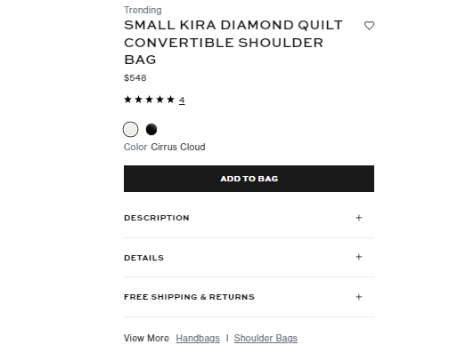Click the Trending label above title
This screenshot has width=466, height=353.
pyautogui.click(x=143, y=10)
